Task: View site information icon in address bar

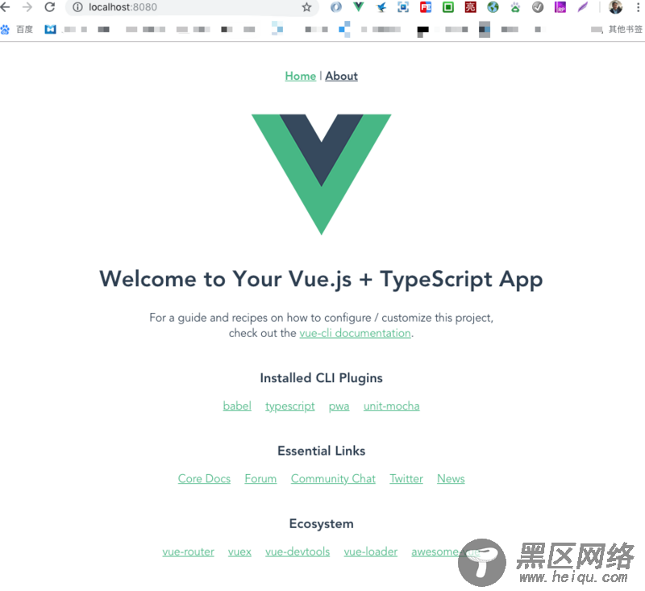Action: click(x=77, y=7)
